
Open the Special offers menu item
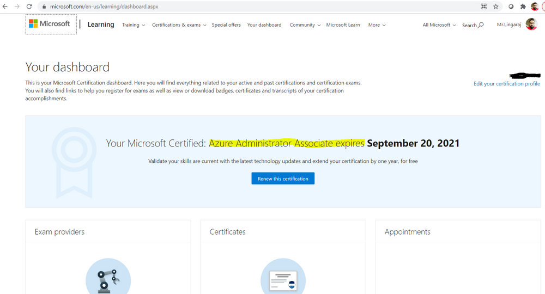coord(226,25)
